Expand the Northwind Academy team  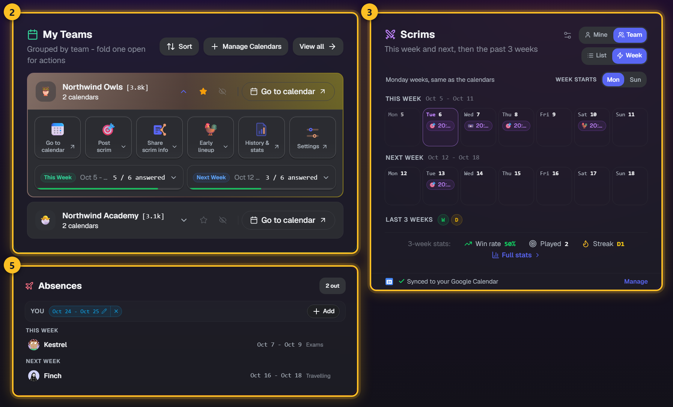coord(184,220)
